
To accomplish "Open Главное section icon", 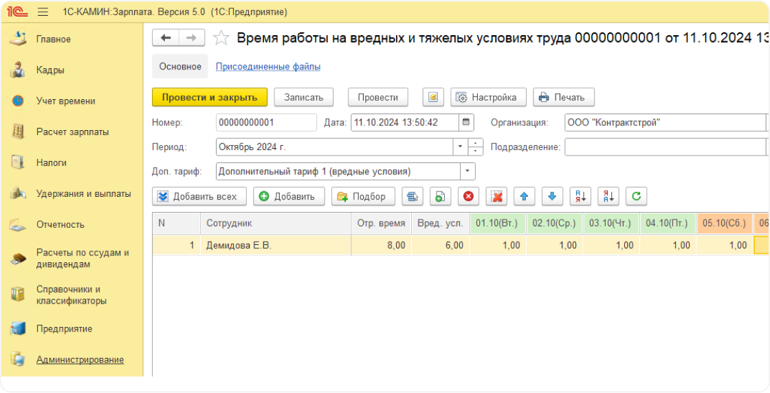I will [18, 39].
